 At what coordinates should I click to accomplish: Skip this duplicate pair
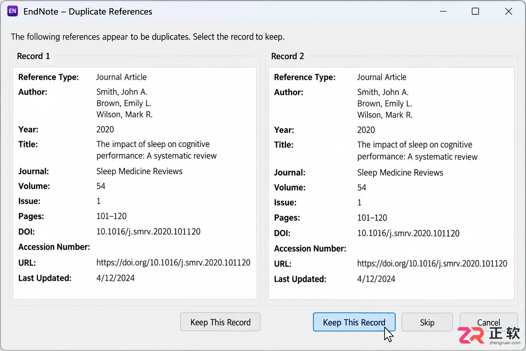(427, 322)
